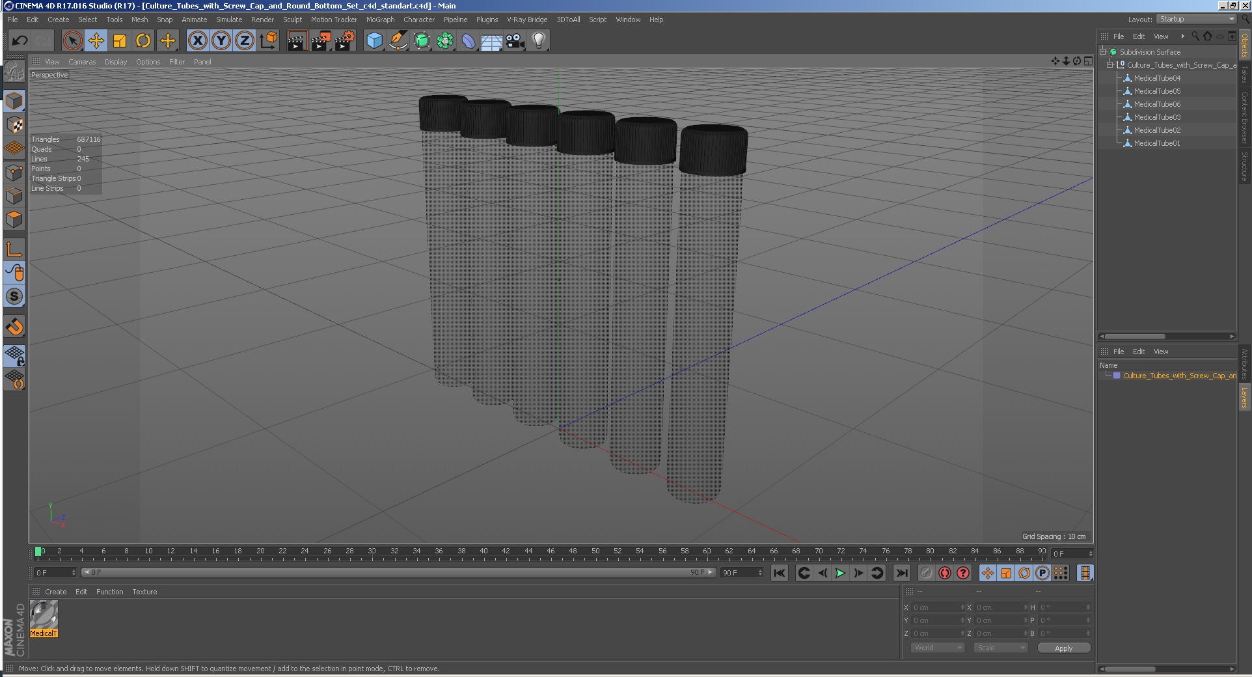Add a light object

pyautogui.click(x=539, y=41)
